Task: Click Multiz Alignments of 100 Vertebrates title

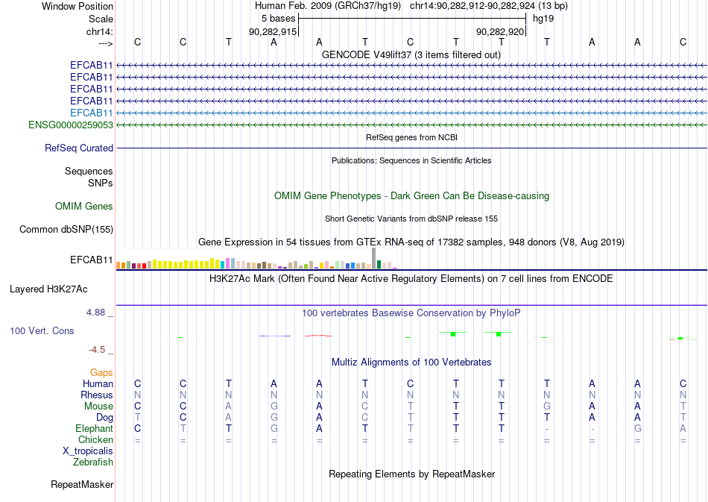Action: pos(411,363)
